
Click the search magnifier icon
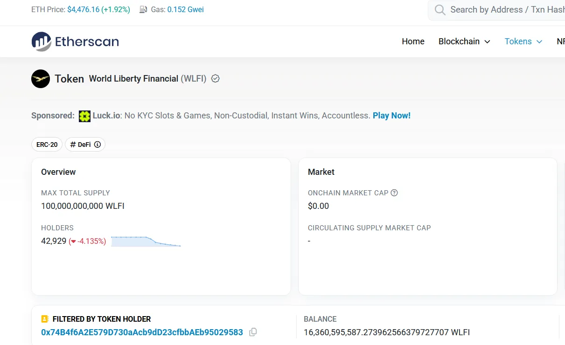[439, 10]
